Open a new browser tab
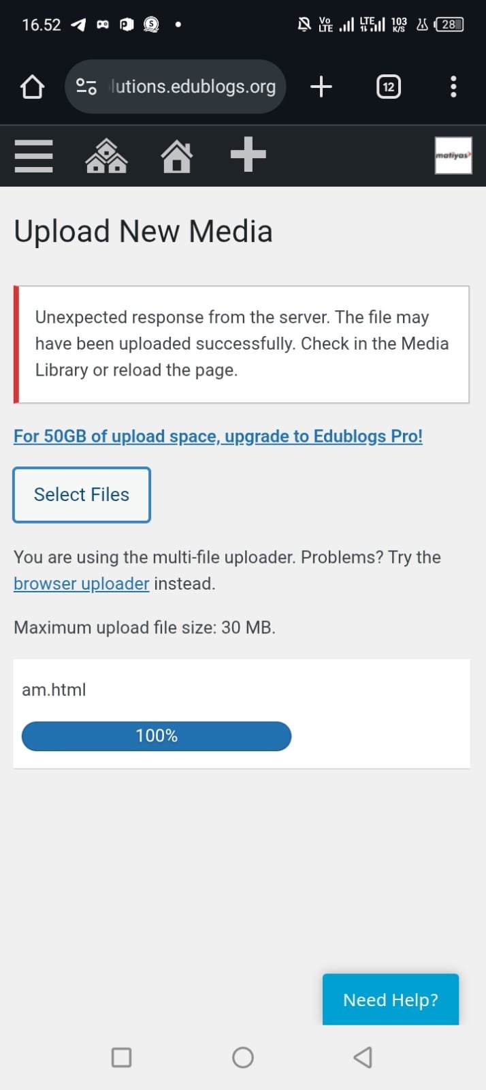The height and width of the screenshot is (1090, 486). click(x=321, y=87)
